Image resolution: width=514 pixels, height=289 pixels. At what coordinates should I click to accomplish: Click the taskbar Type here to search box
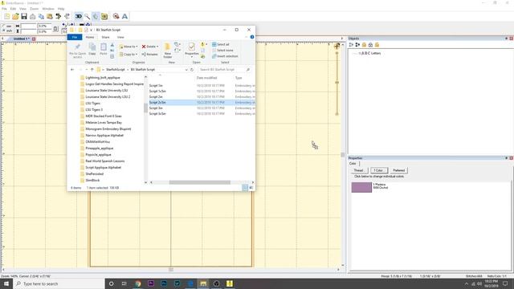click(x=59, y=283)
